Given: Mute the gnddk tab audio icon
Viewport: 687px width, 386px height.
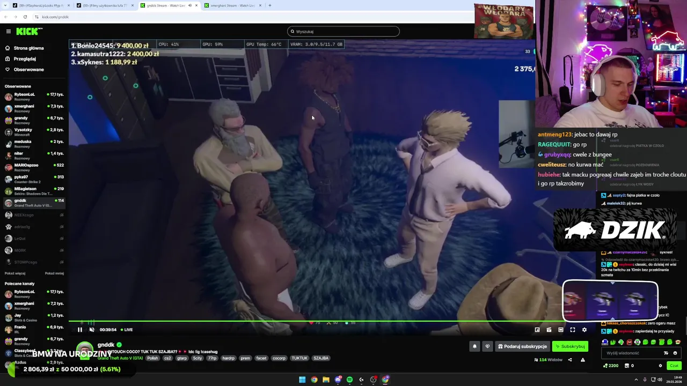Looking at the screenshot, I should [x=189, y=5].
